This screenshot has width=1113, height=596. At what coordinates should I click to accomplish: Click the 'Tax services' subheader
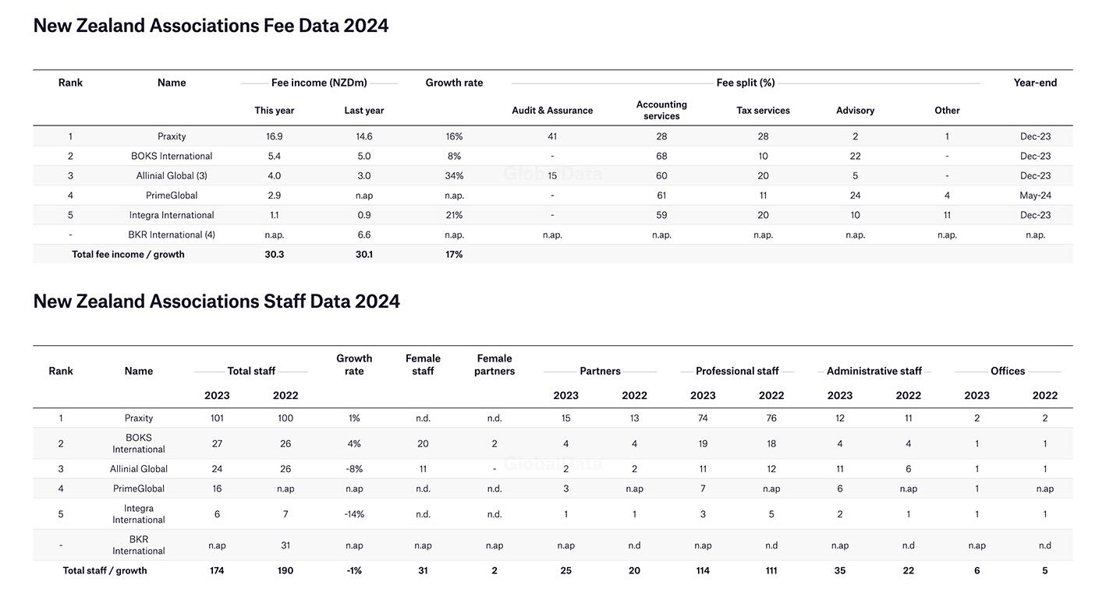point(763,111)
